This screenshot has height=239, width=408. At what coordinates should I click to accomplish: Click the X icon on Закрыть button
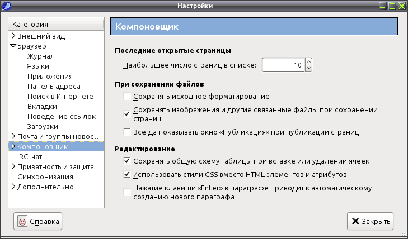355,221
